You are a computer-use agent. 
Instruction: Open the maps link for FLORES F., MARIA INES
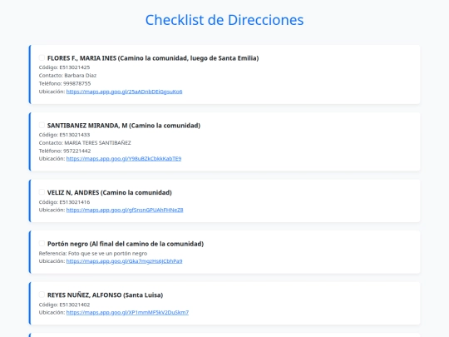(x=124, y=92)
